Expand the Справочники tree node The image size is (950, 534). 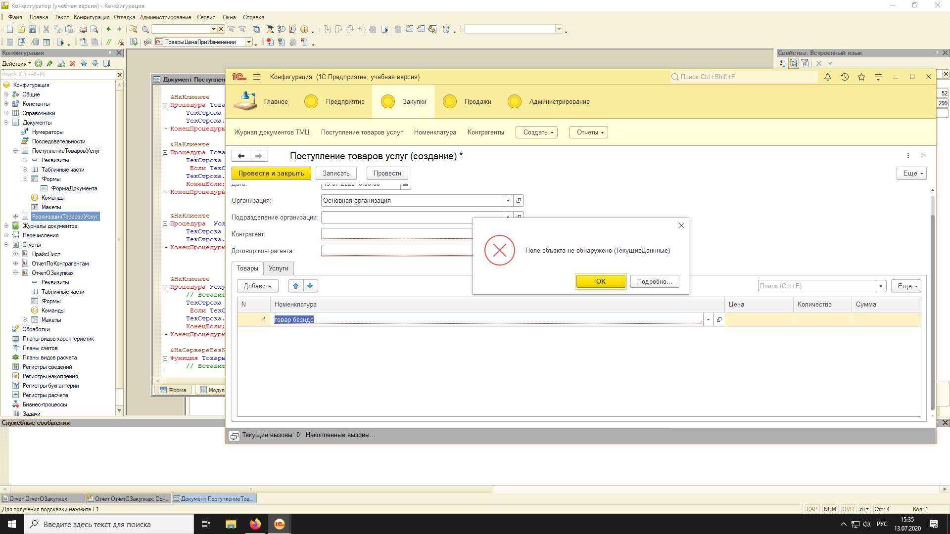pos(6,113)
